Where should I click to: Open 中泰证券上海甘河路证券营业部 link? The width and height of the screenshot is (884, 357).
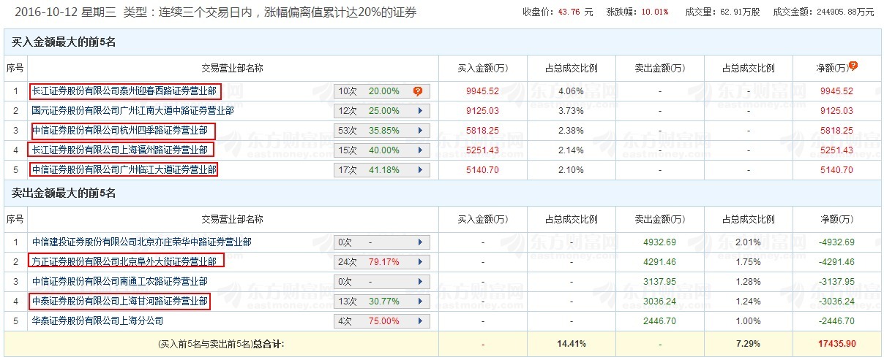point(120,301)
